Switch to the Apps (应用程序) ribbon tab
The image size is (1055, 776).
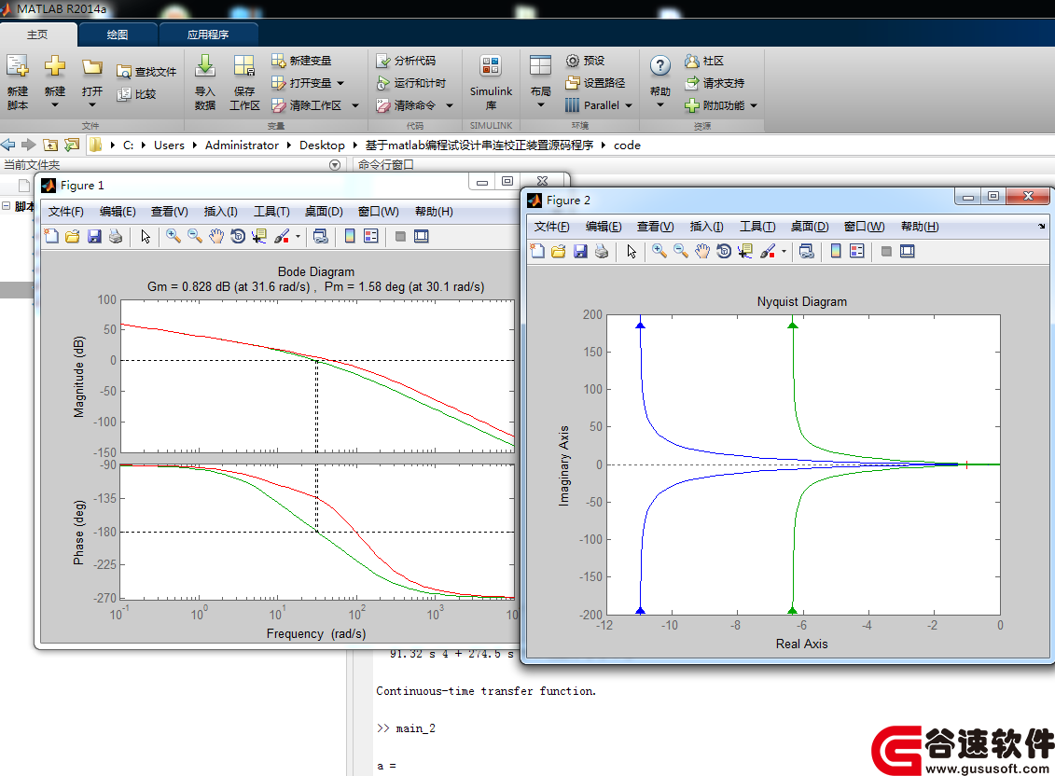[208, 35]
